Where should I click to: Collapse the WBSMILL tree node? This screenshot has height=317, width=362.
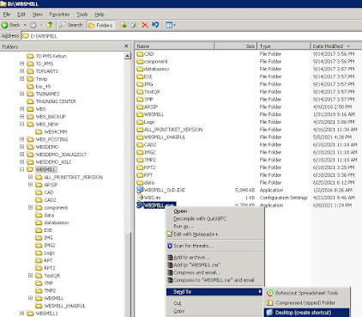tap(22, 169)
